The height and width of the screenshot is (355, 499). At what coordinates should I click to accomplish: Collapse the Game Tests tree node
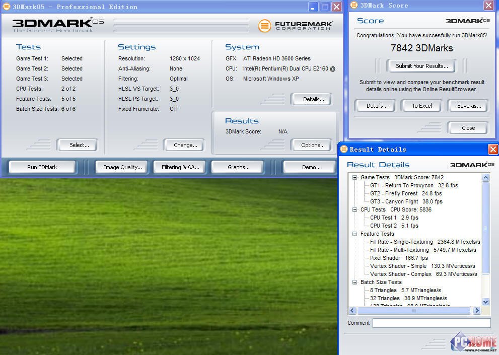point(354,177)
